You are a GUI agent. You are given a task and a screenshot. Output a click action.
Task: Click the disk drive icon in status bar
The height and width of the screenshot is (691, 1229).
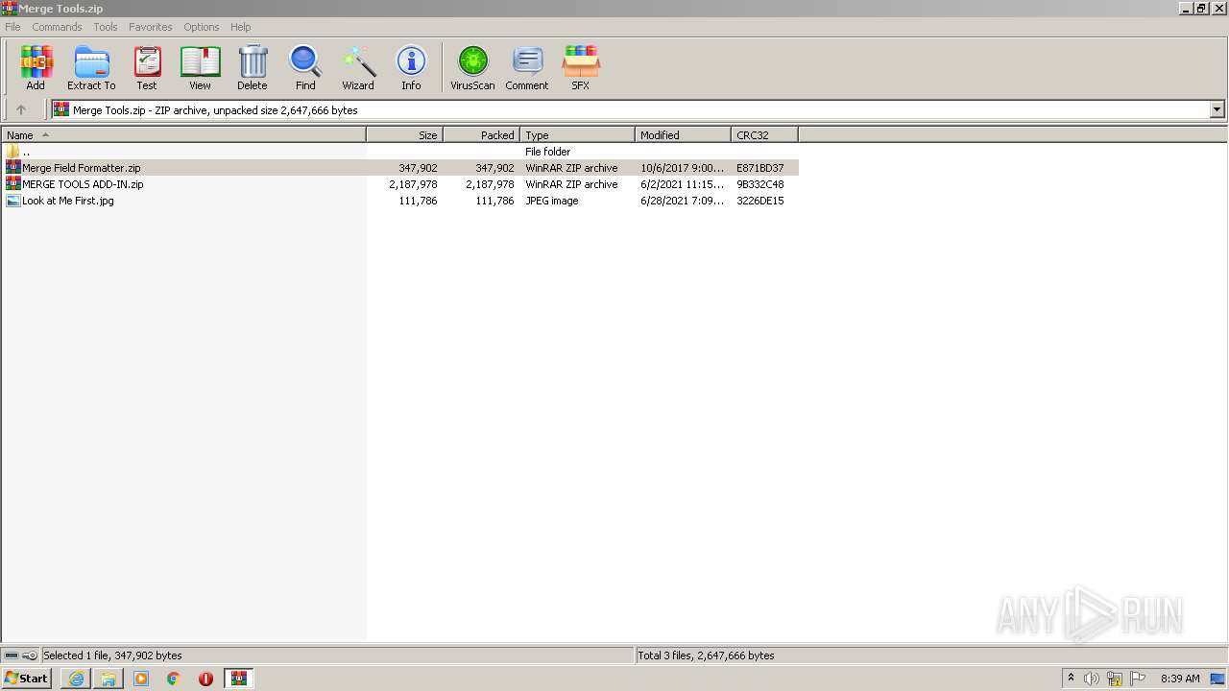[x=12, y=655]
